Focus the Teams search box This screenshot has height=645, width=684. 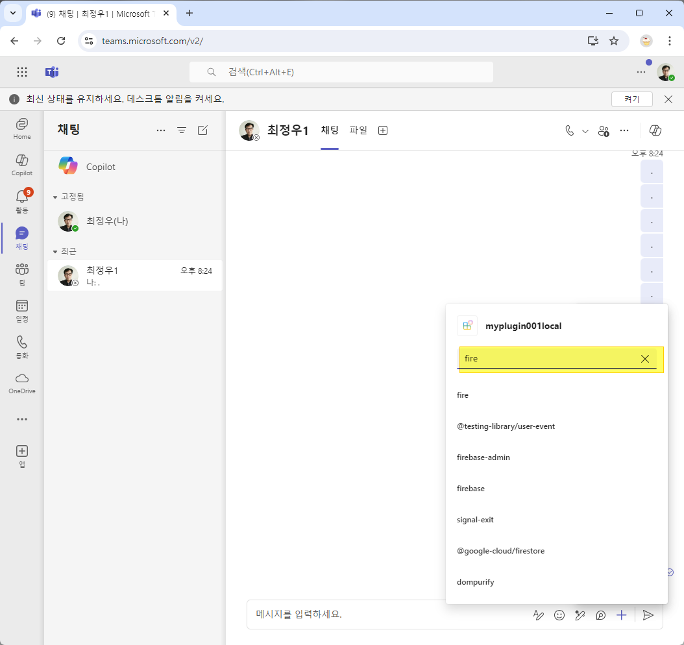pyautogui.click(x=341, y=72)
